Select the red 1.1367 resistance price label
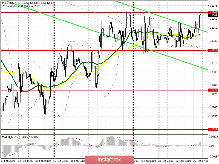This screenshot has width=219, height=164. click(213, 13)
